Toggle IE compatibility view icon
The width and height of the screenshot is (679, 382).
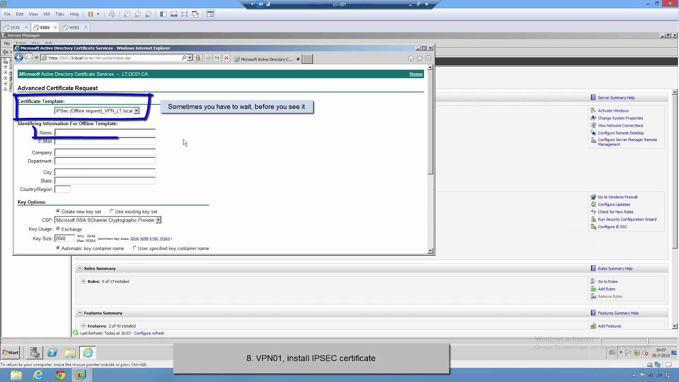point(208,58)
